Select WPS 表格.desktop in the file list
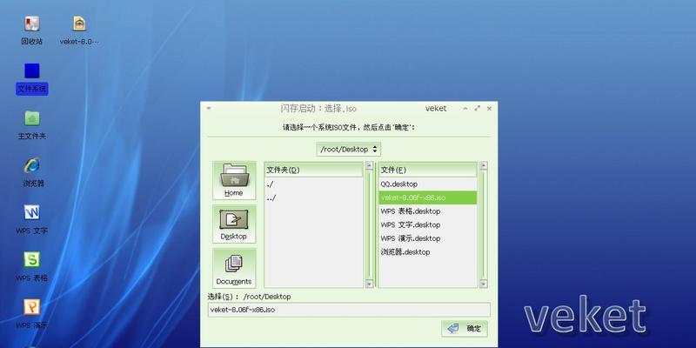Image resolution: width=696 pixels, height=348 pixels. coord(428,211)
